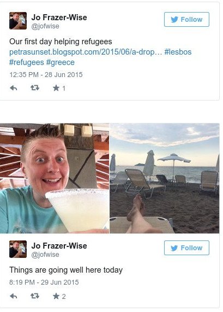Viewport: 223px width, 312px height.
Task: Open the petrasunset.blogspot.com link
Action: tap(86, 52)
